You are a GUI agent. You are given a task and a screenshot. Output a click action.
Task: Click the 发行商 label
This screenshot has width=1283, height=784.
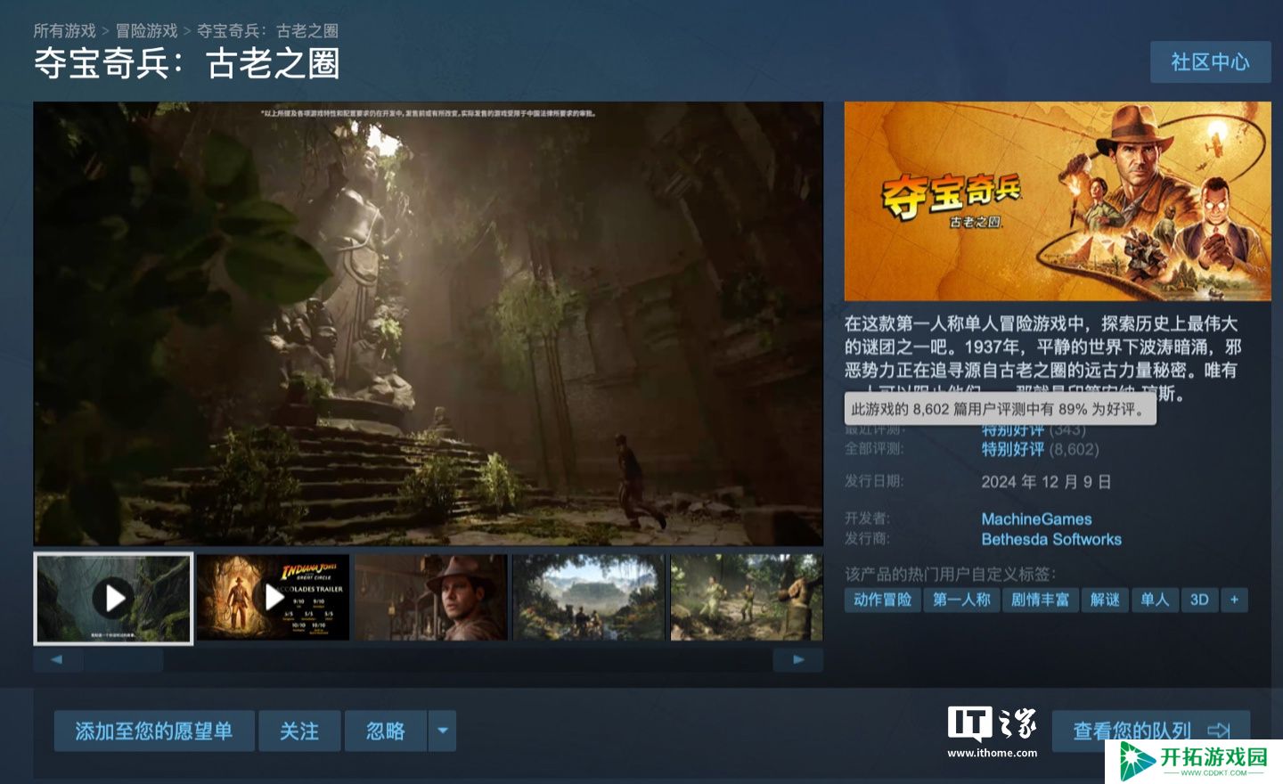pyautogui.click(x=867, y=538)
